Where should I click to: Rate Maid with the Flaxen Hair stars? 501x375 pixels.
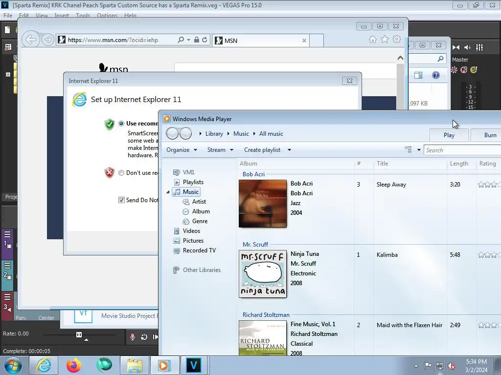coord(489,325)
